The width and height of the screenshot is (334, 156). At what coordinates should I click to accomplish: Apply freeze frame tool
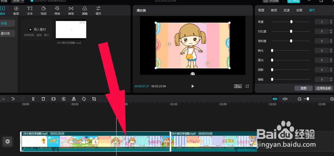(x=53, y=99)
